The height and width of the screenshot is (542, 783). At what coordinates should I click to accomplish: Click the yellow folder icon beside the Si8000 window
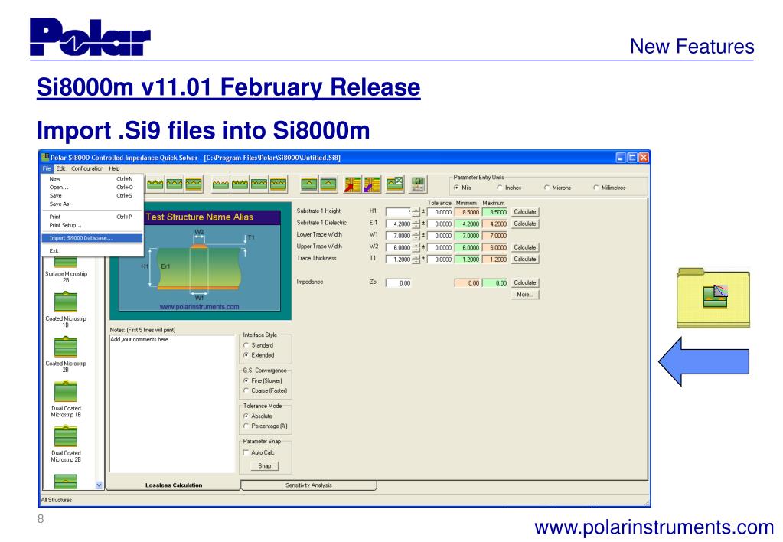713,298
